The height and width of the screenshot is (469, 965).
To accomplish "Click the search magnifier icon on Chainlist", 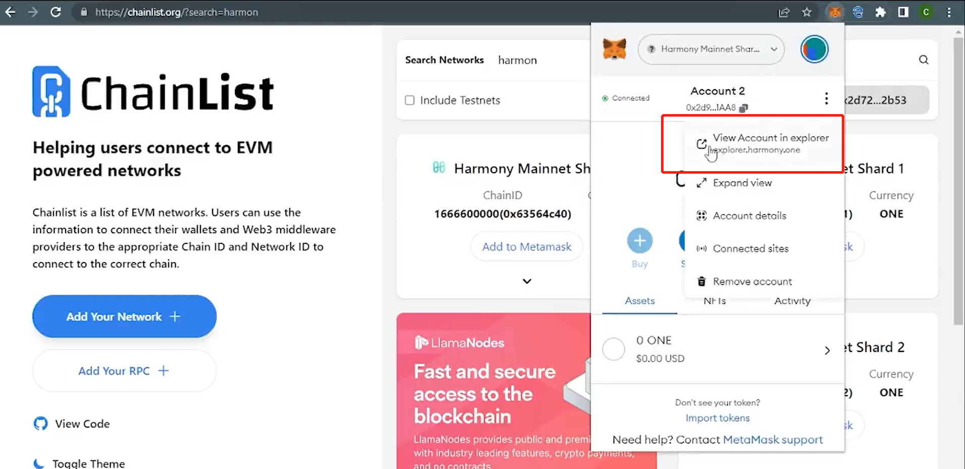I will point(924,60).
